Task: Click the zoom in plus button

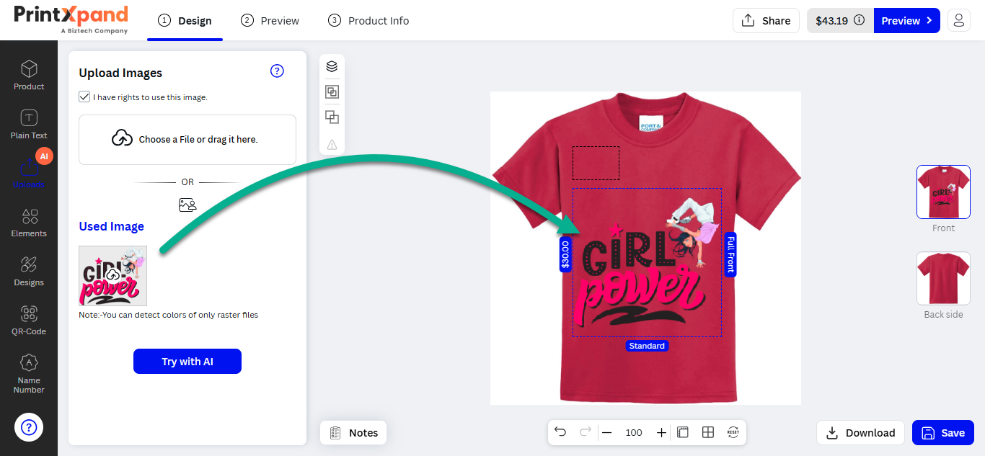Action: click(x=661, y=432)
